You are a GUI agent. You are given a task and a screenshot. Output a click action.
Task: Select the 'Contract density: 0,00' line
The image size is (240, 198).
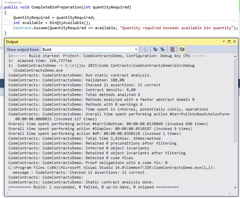[x=72, y=90]
